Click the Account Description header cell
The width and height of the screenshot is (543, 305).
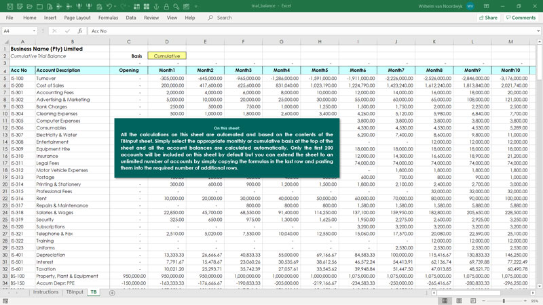[73, 70]
